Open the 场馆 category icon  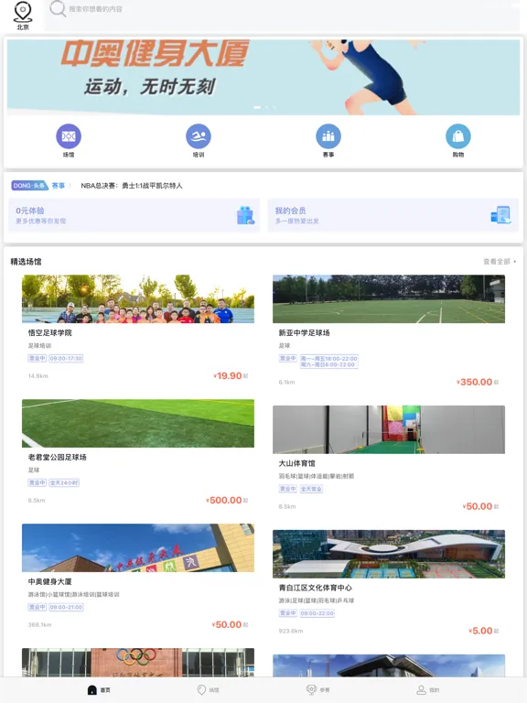pyautogui.click(x=69, y=136)
